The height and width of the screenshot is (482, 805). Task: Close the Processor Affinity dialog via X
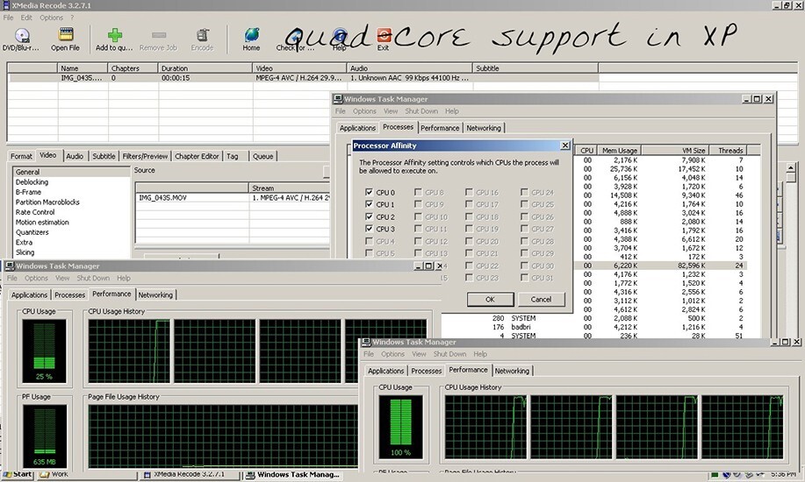pos(564,145)
